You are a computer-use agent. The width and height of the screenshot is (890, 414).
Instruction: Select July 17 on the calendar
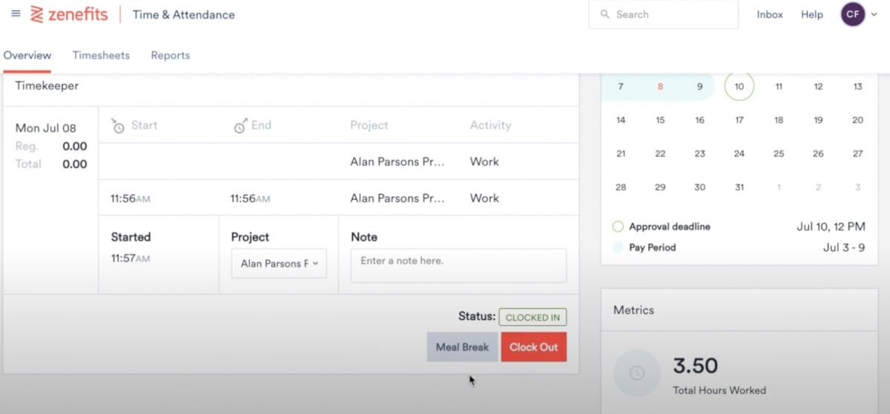[x=739, y=120]
